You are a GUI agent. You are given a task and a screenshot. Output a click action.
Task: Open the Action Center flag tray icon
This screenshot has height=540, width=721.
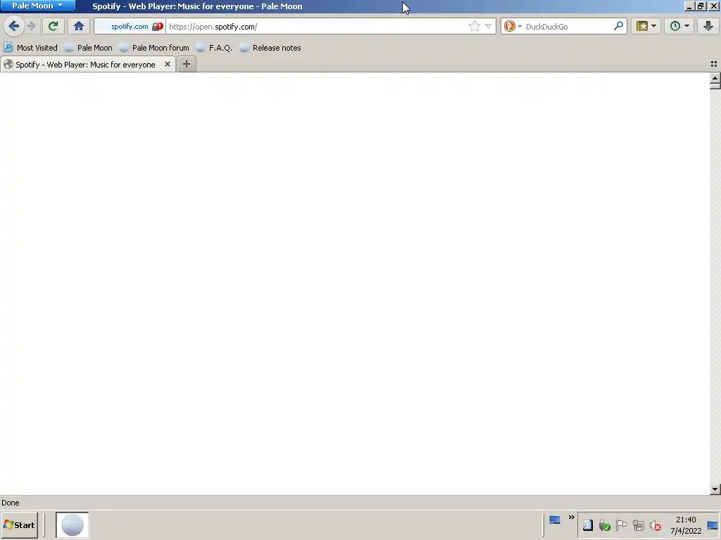(621, 525)
